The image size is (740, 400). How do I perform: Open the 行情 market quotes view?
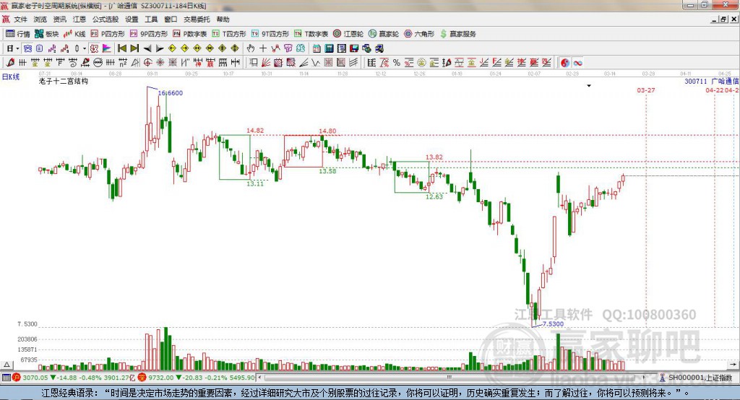[x=17, y=34]
